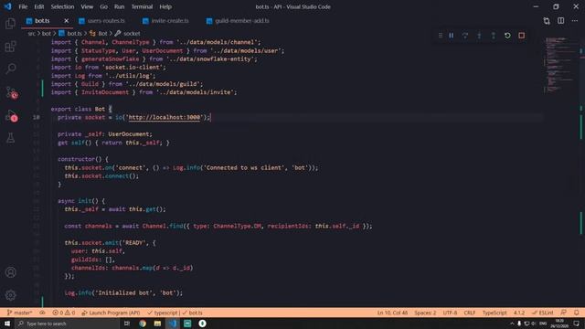Open the Manage gear menu
This screenshot has height=329, width=585.
click(x=10, y=295)
